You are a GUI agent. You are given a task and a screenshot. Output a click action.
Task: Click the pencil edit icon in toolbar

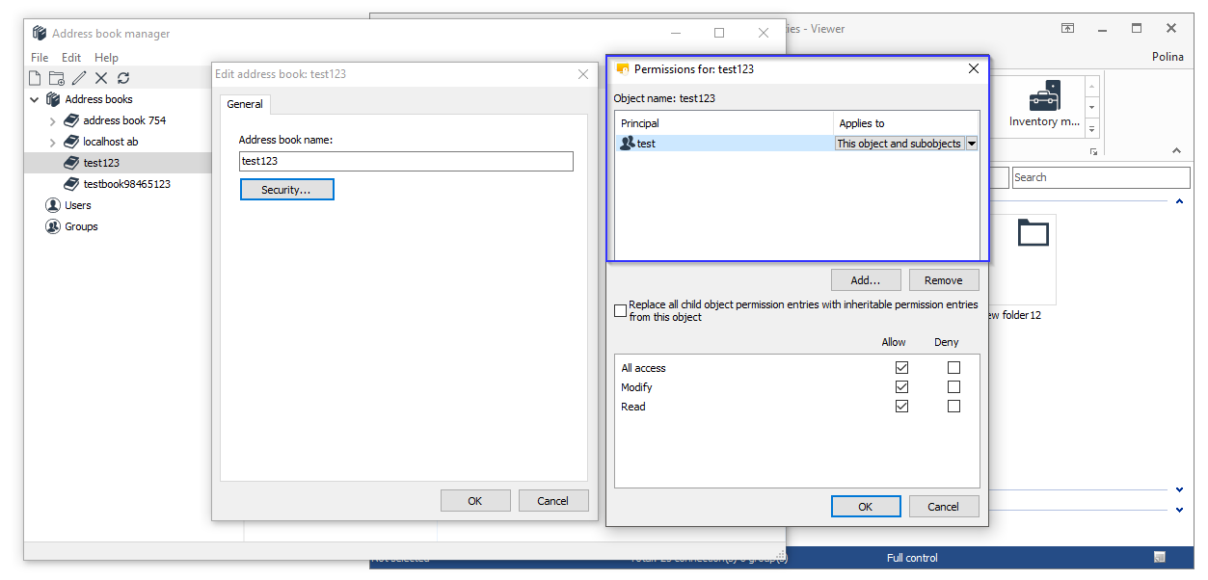pos(79,78)
